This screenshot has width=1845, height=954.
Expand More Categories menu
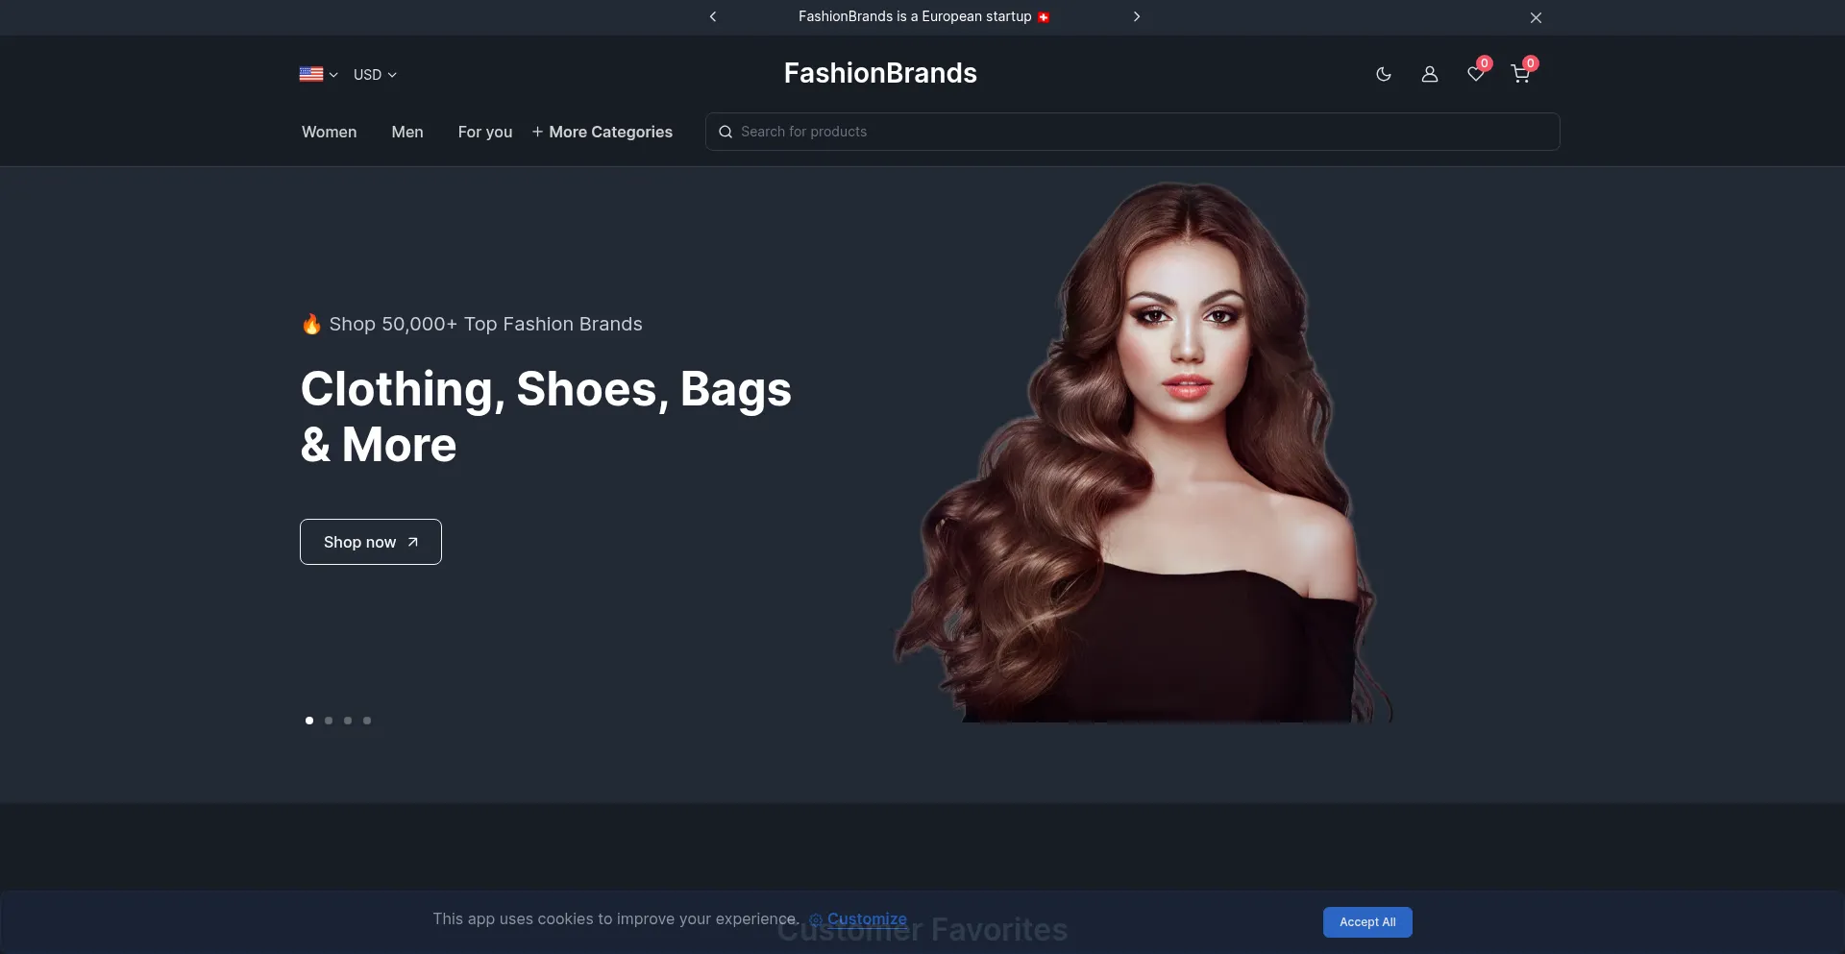click(x=603, y=132)
